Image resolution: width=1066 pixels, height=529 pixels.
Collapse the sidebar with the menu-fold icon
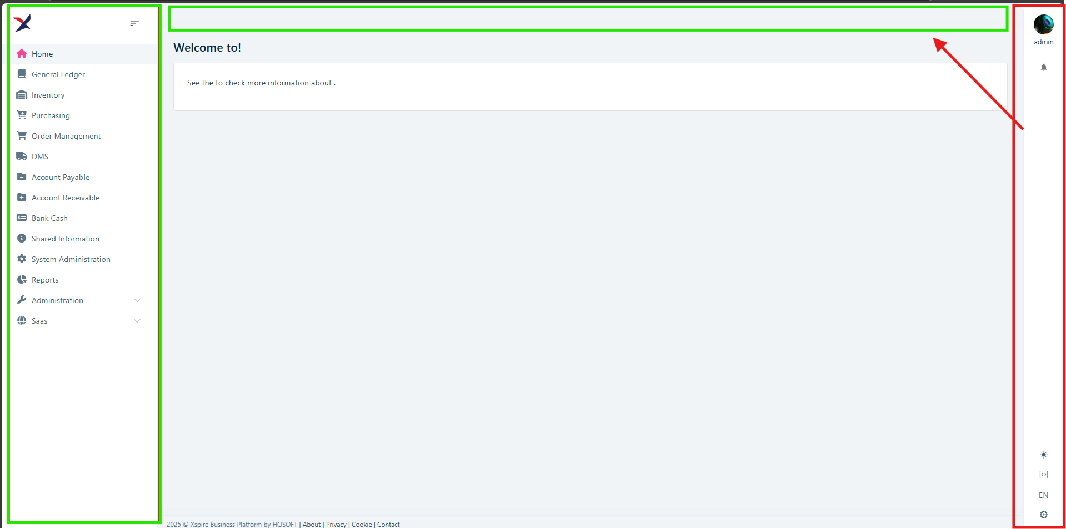tap(134, 23)
